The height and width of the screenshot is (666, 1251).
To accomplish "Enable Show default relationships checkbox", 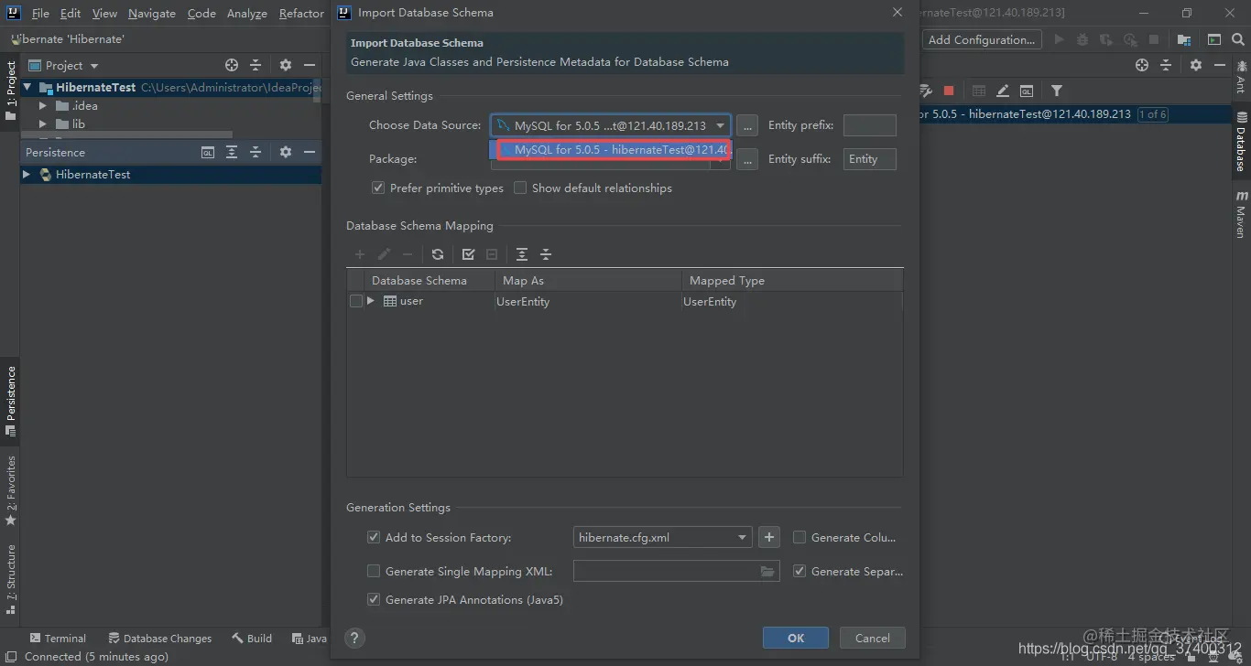I will pyautogui.click(x=520, y=188).
